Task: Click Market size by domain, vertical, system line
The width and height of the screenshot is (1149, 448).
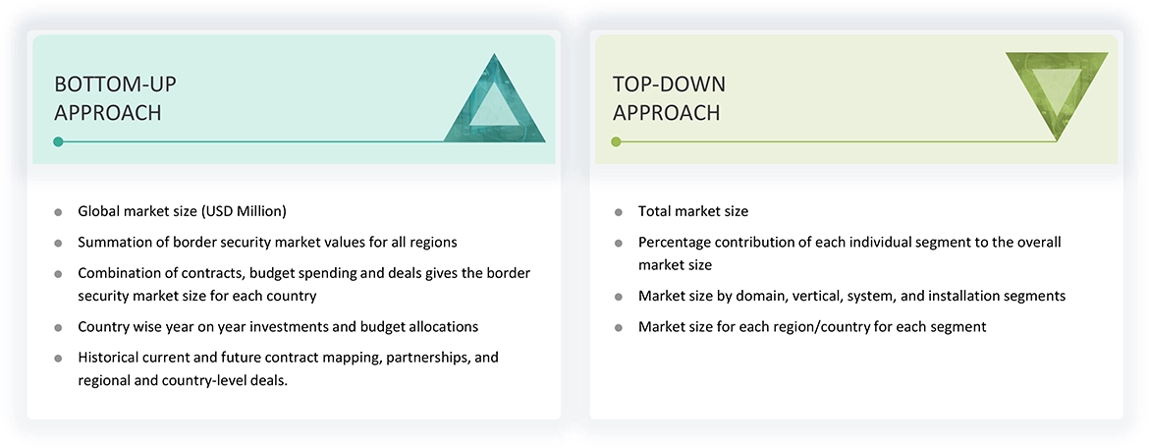Action: (851, 296)
